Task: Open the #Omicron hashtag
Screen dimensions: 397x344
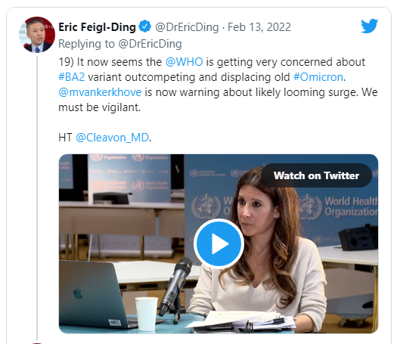Action: 318,77
